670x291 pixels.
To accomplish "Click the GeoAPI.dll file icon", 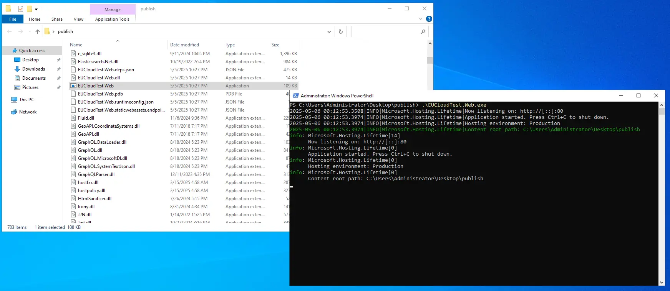I will pyautogui.click(x=73, y=134).
